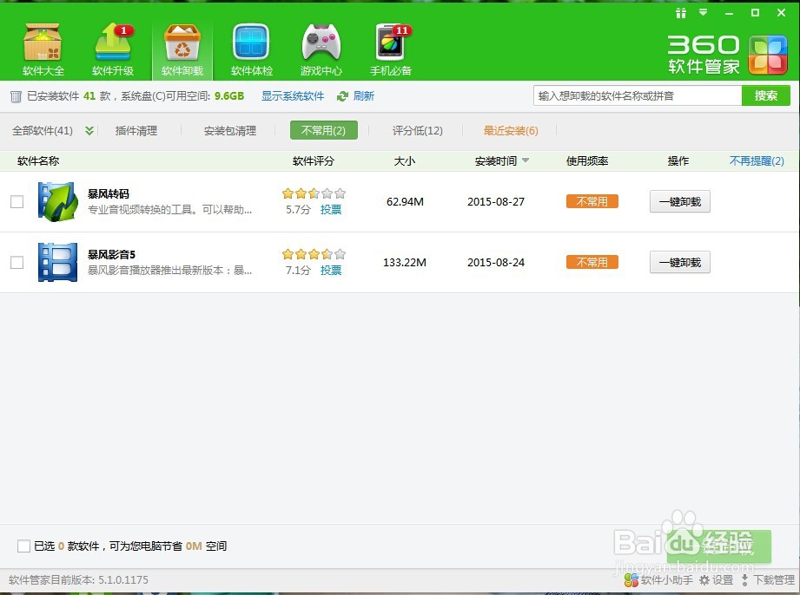Screen dimensions: 800x595
Task: Click the 不常用 badge for 暴风转码
Action: 592,202
